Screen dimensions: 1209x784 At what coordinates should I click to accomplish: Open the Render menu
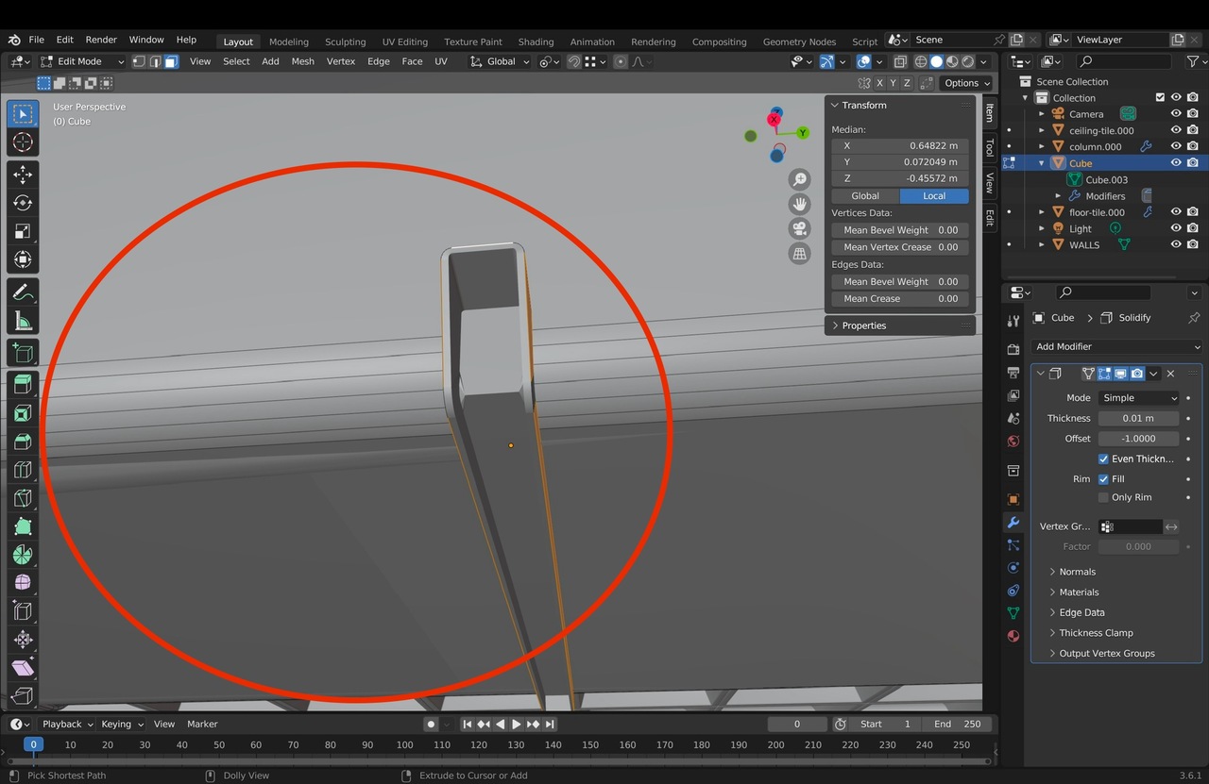click(101, 40)
